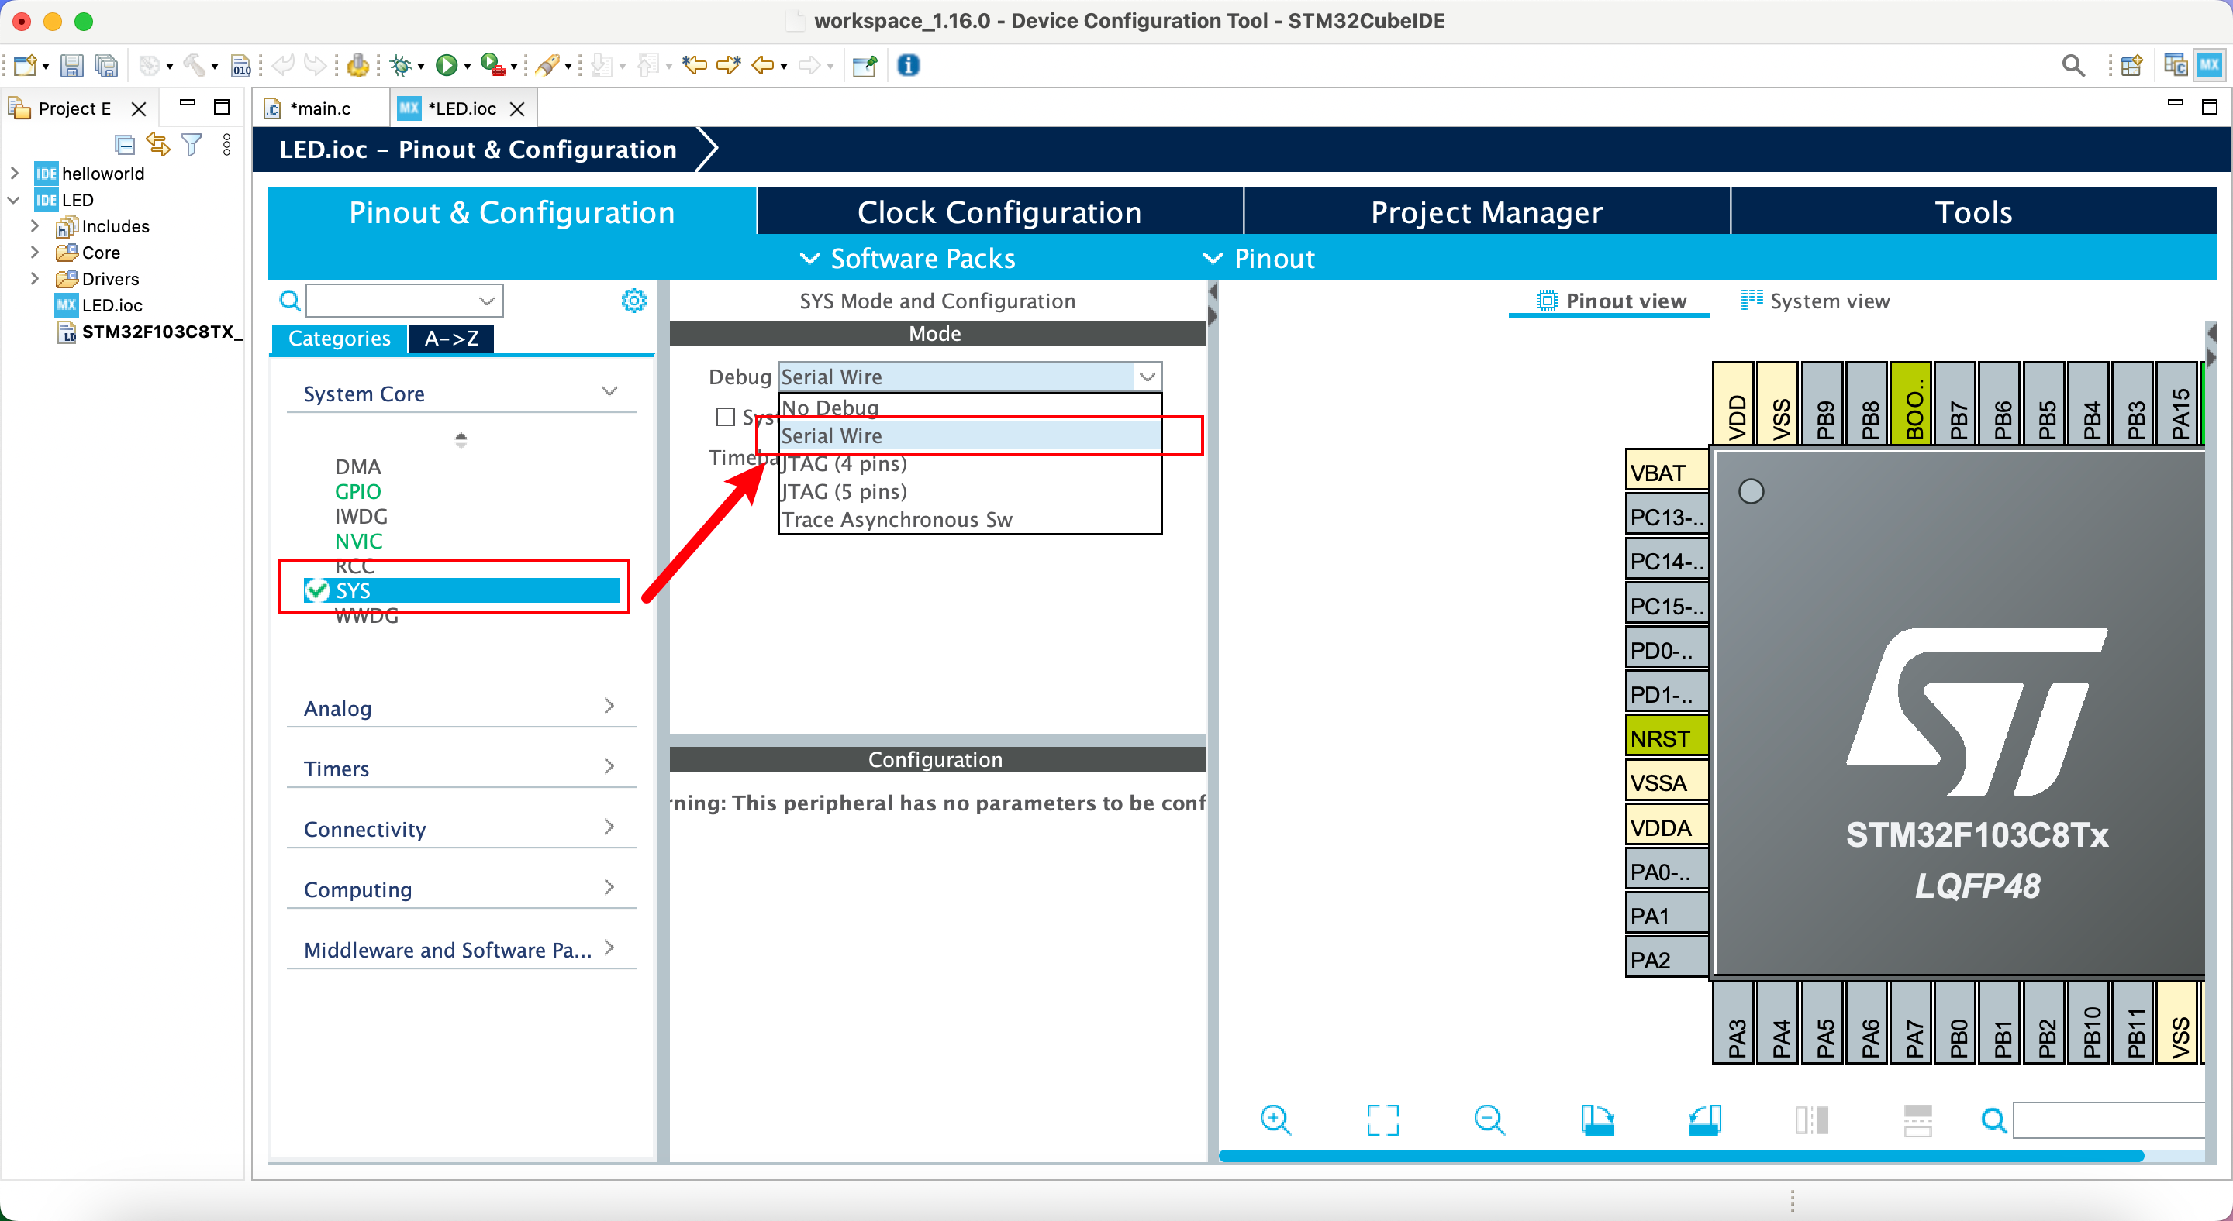This screenshot has height=1221, width=2233.
Task: Rotate the chip counterclockwise icon
Action: pyautogui.click(x=1704, y=1120)
